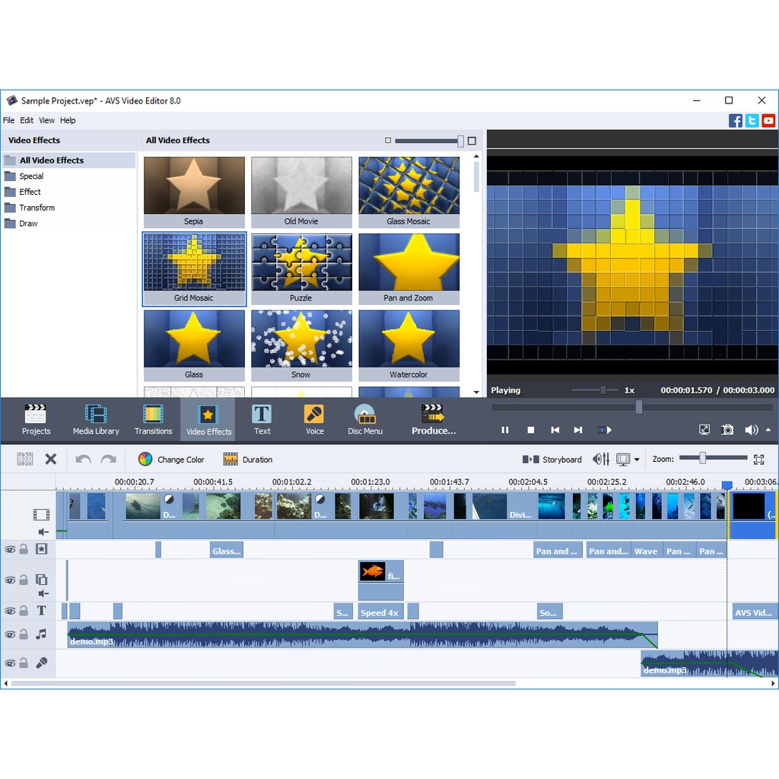The width and height of the screenshot is (779, 779).
Task: Open the File menu
Action: point(8,120)
